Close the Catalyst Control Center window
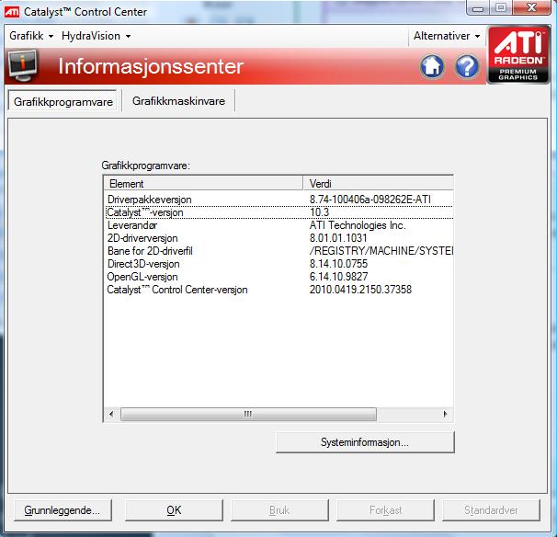557x537 pixels. (x=531, y=8)
